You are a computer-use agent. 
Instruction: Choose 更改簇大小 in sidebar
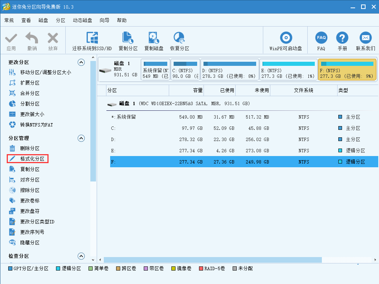coord(27,114)
